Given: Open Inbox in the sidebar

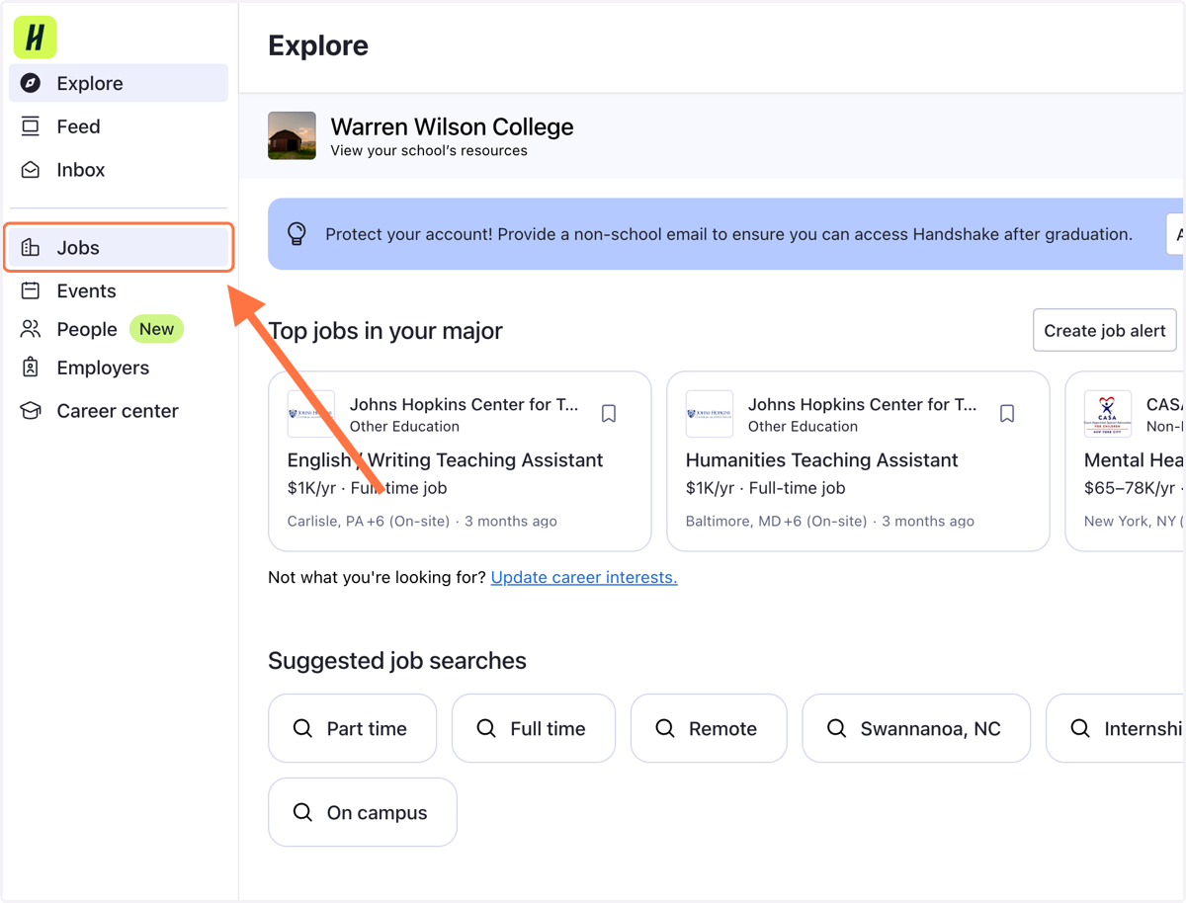Looking at the screenshot, I should tap(119, 170).
